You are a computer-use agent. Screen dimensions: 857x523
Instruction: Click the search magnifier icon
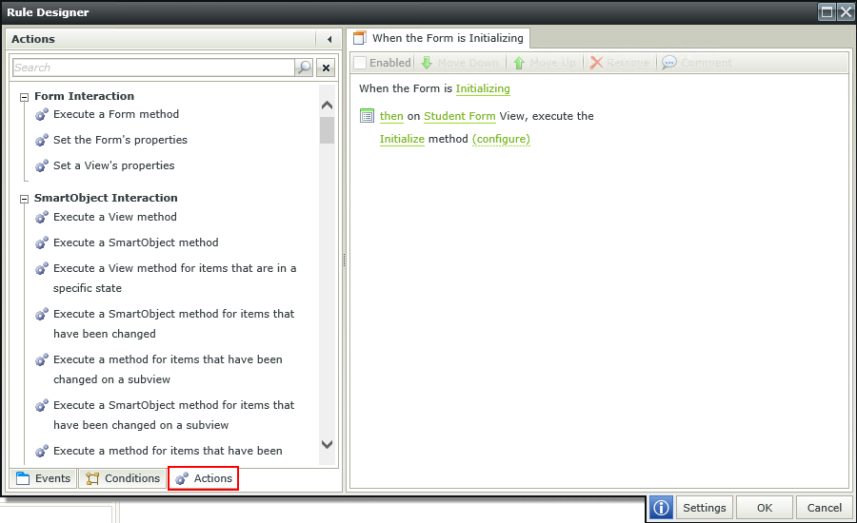click(304, 68)
